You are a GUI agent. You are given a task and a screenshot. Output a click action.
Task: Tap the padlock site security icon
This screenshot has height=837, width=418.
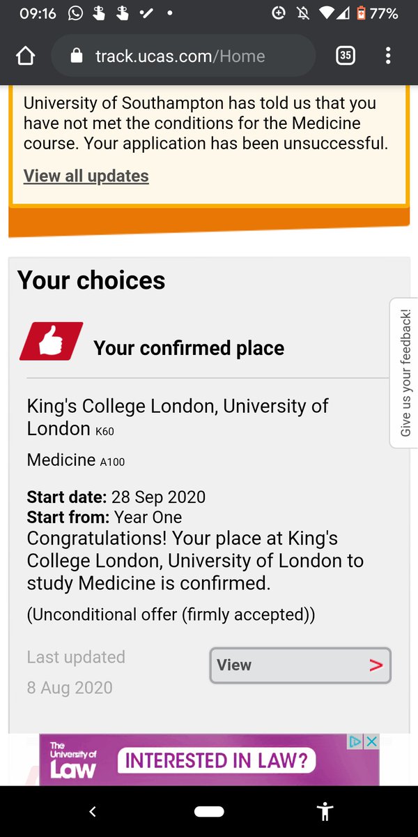pos(77,56)
